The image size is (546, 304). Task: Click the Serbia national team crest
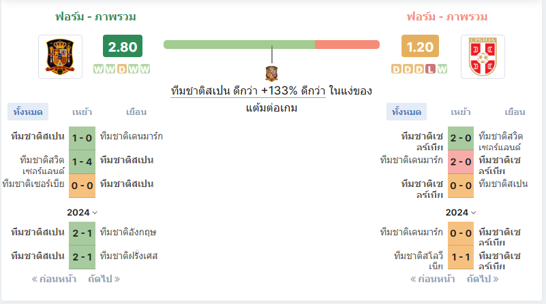pos(483,56)
